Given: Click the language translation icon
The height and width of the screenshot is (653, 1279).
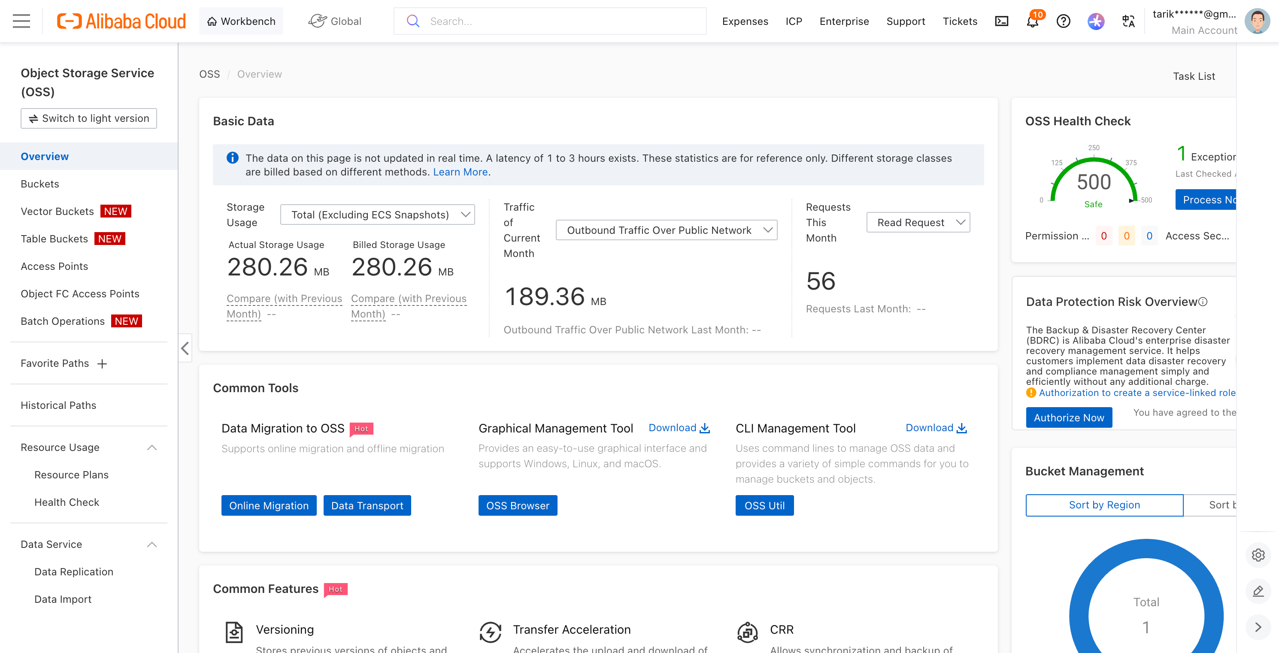Looking at the screenshot, I should pyautogui.click(x=1128, y=21).
